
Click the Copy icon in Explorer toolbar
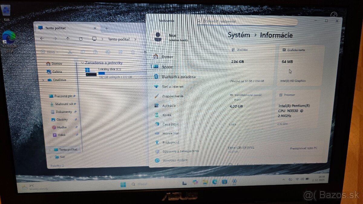tap(83, 52)
